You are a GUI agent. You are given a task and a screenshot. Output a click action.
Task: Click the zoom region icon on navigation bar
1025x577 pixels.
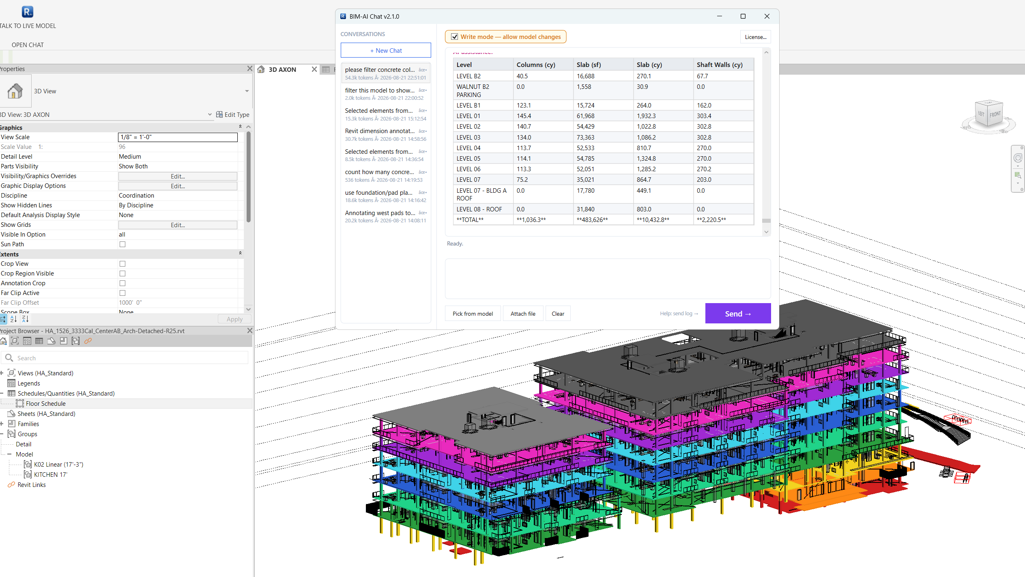tap(1018, 175)
